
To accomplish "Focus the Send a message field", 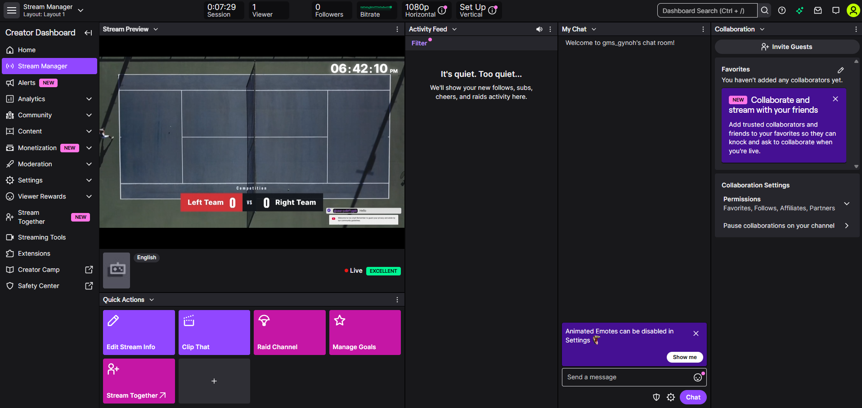I will 634,377.
